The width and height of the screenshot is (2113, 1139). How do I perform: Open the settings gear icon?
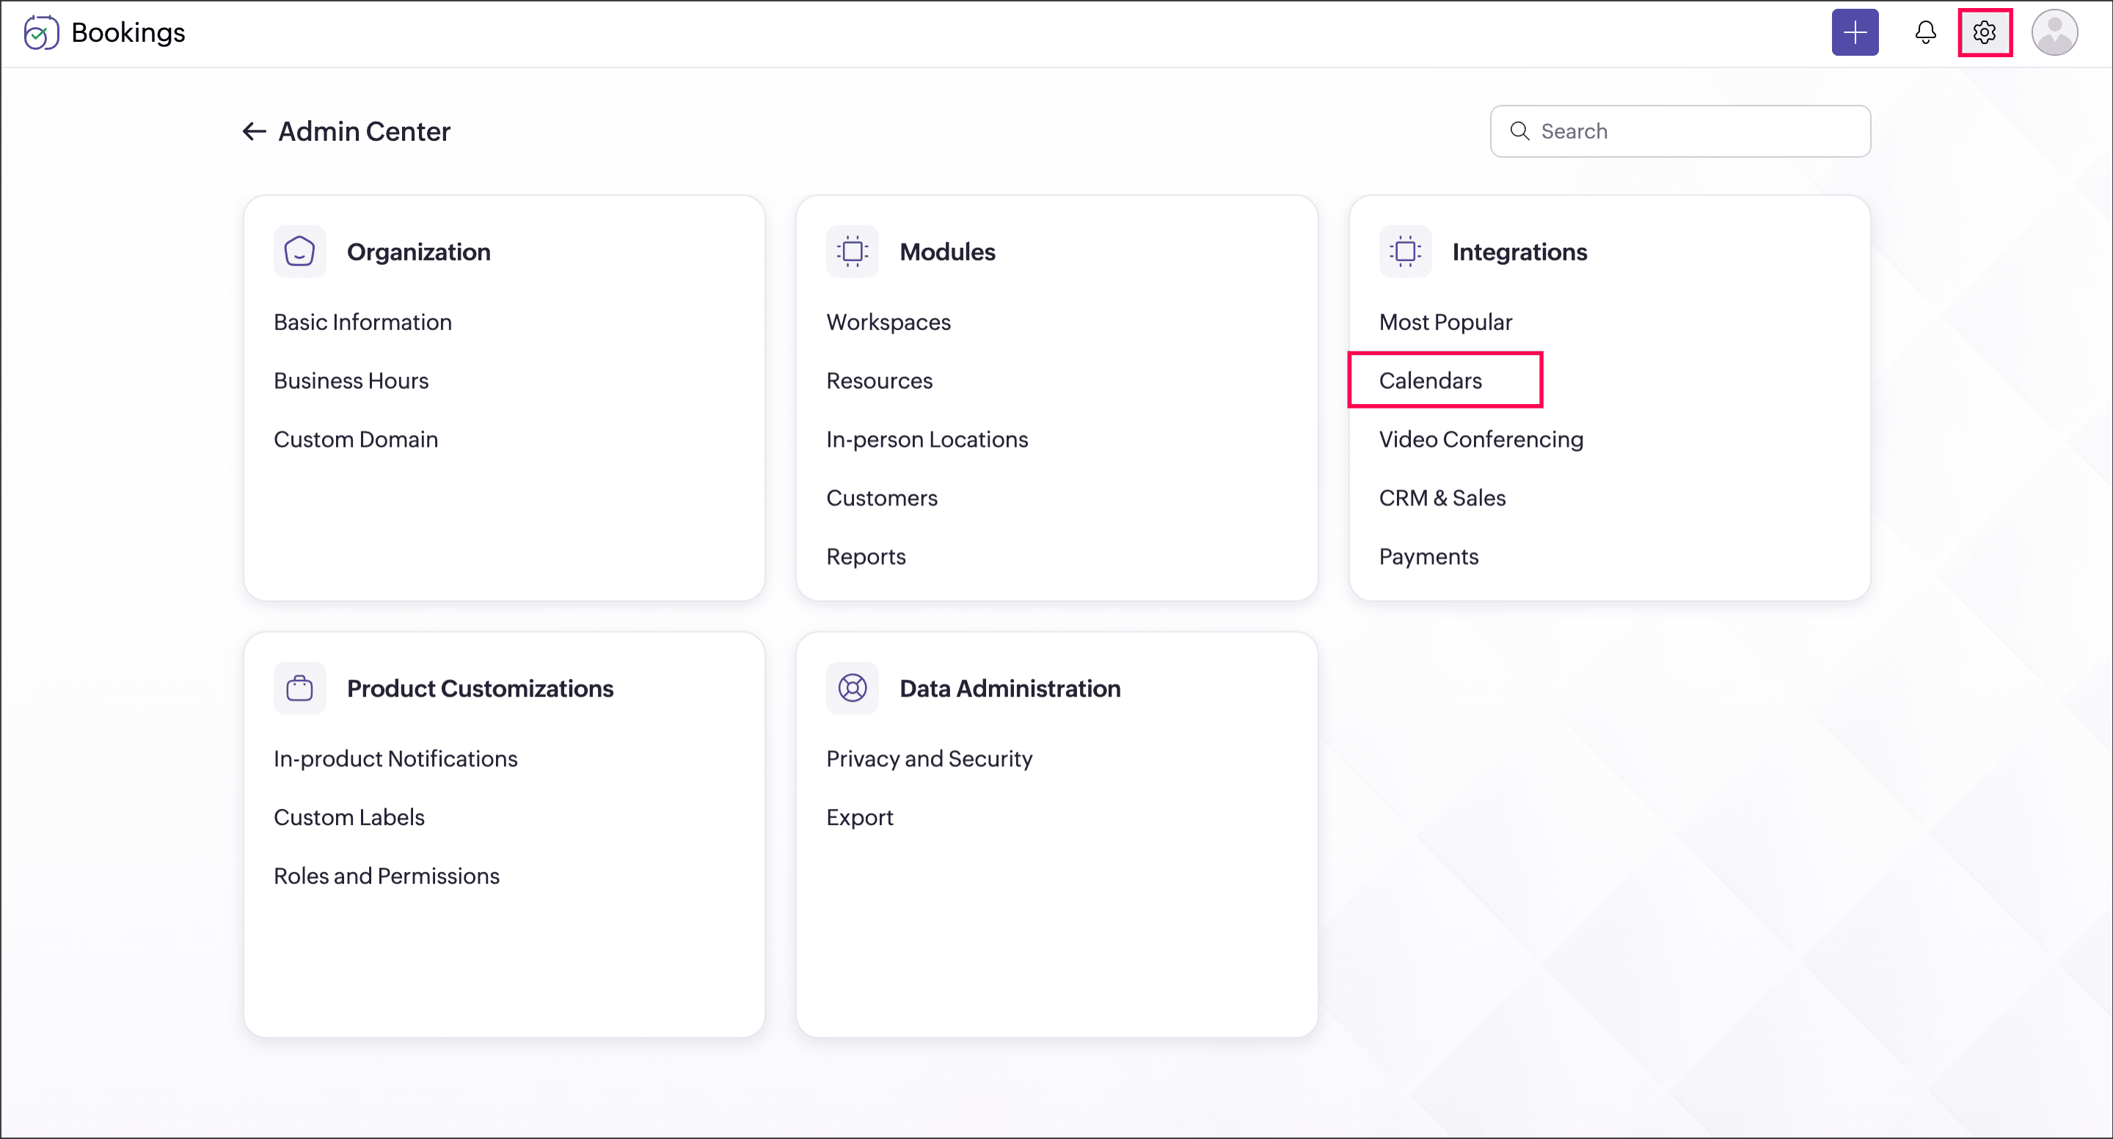(1983, 33)
